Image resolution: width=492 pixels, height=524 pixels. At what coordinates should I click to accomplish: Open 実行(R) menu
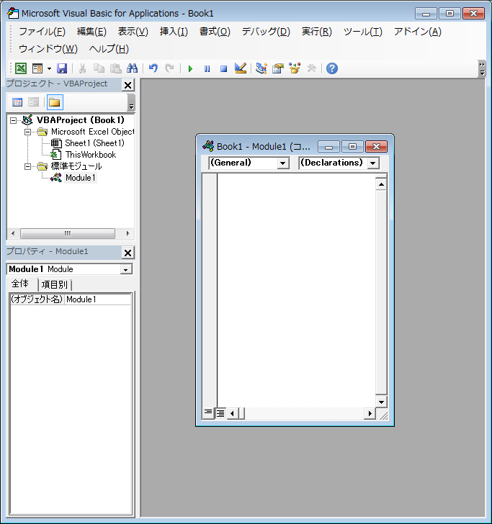click(x=317, y=32)
